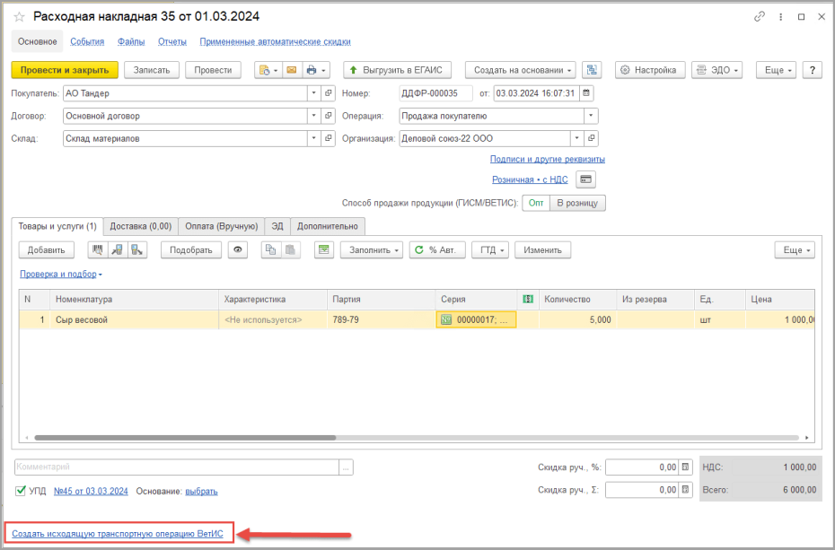This screenshot has height=550, width=835.
Task: Open the Склад record with the open-form icon
Action: tap(329, 138)
